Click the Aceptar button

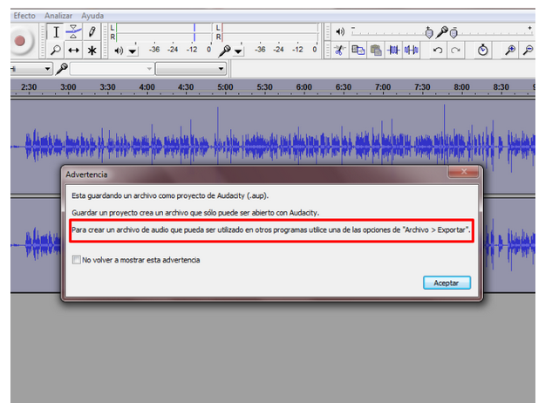[446, 283]
